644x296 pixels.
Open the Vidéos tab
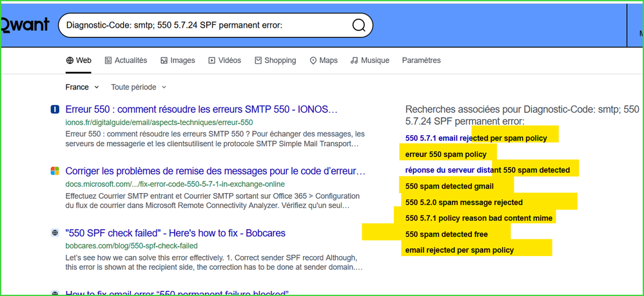[x=225, y=60]
